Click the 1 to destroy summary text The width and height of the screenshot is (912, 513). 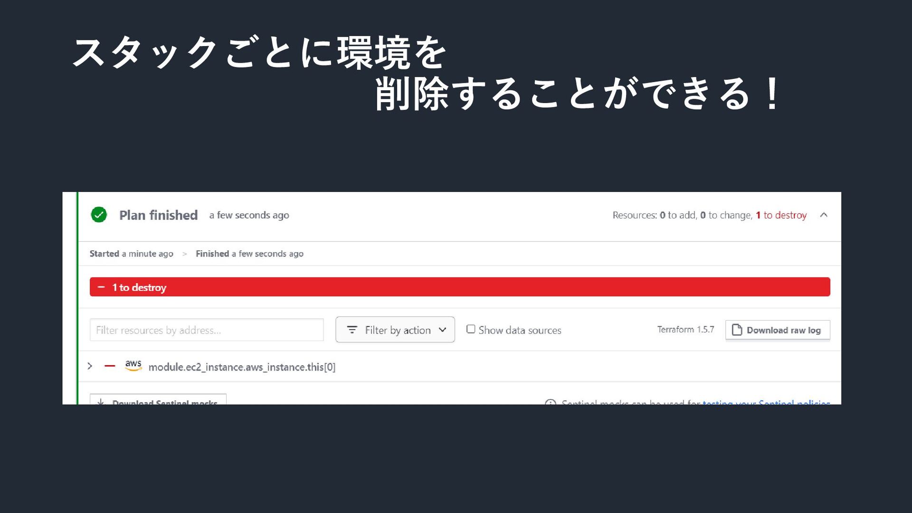pos(781,215)
